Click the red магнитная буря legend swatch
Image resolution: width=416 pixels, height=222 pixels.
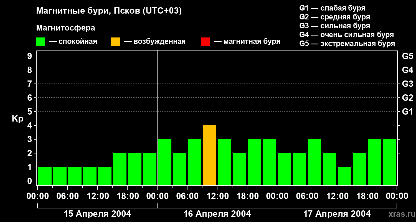205,42
